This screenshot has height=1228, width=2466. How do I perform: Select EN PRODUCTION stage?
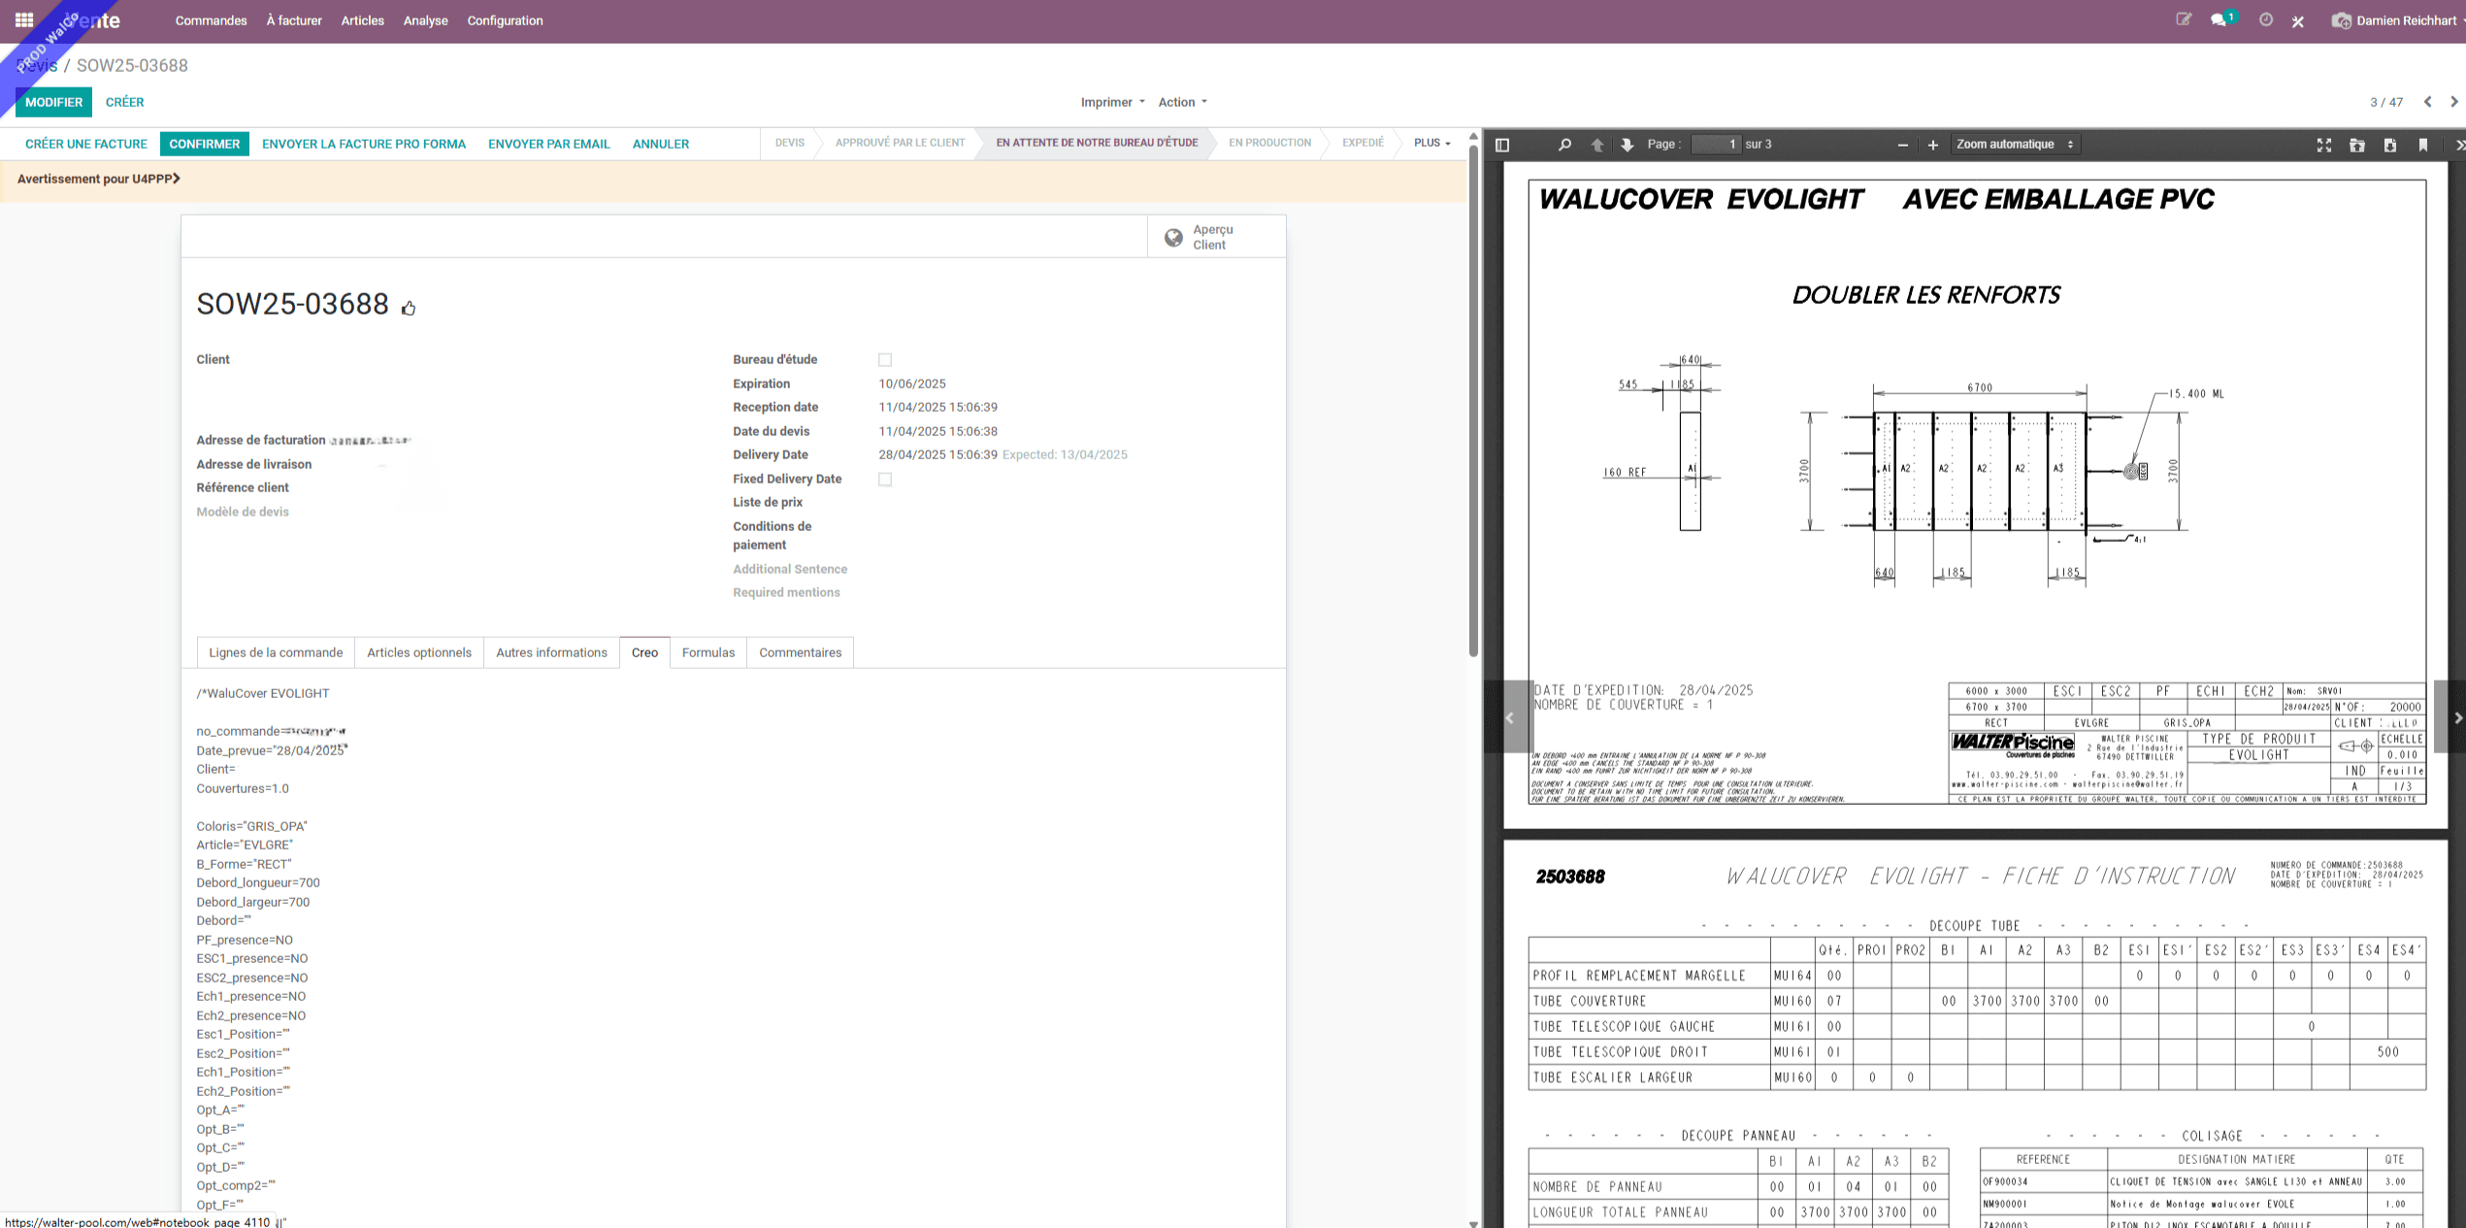tap(1269, 143)
